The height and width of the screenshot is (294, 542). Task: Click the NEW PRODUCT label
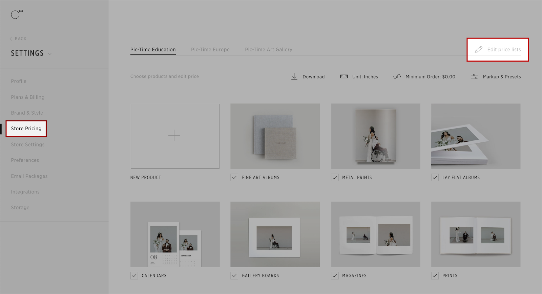pos(146,178)
